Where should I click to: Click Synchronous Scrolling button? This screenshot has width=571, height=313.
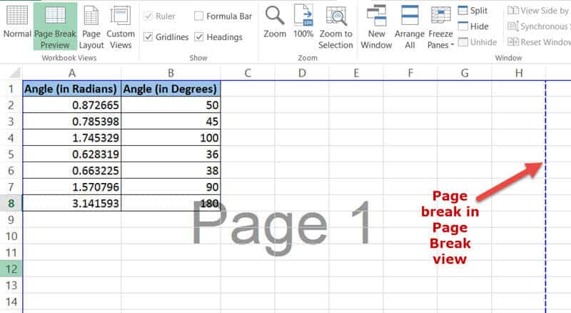pos(539,26)
